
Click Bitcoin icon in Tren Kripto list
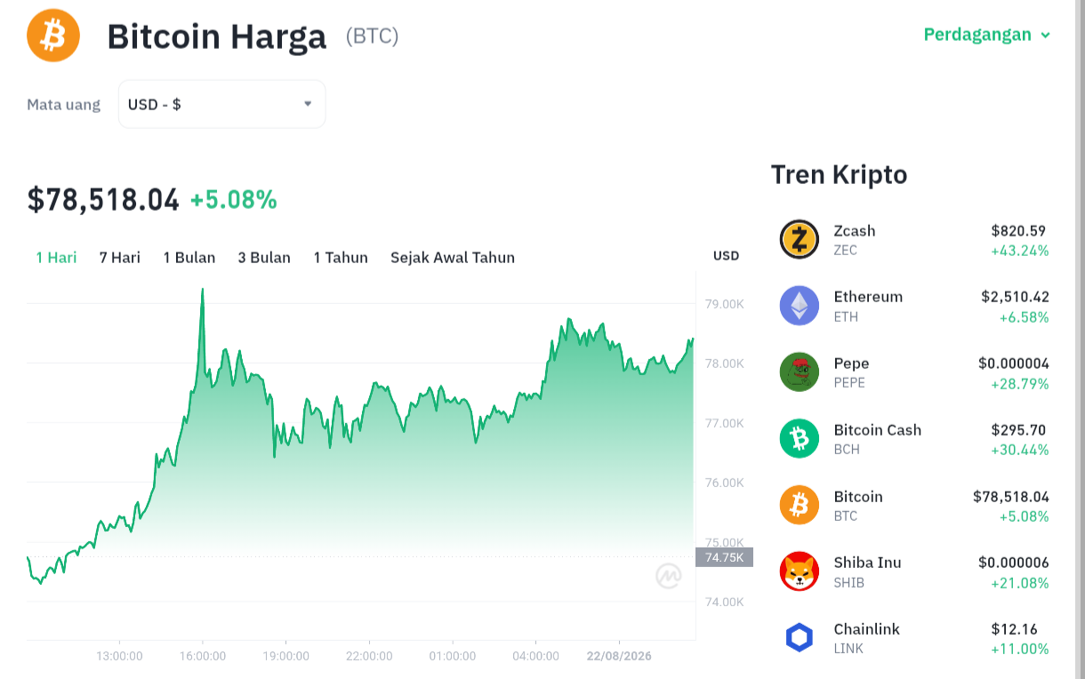coord(800,505)
